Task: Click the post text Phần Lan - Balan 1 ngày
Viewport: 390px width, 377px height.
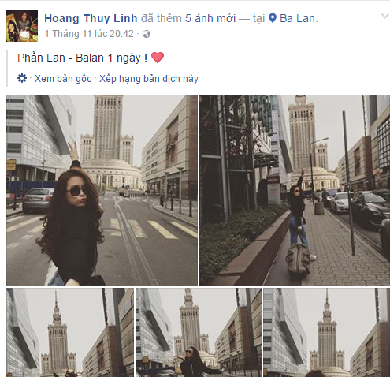Action: pos(82,58)
